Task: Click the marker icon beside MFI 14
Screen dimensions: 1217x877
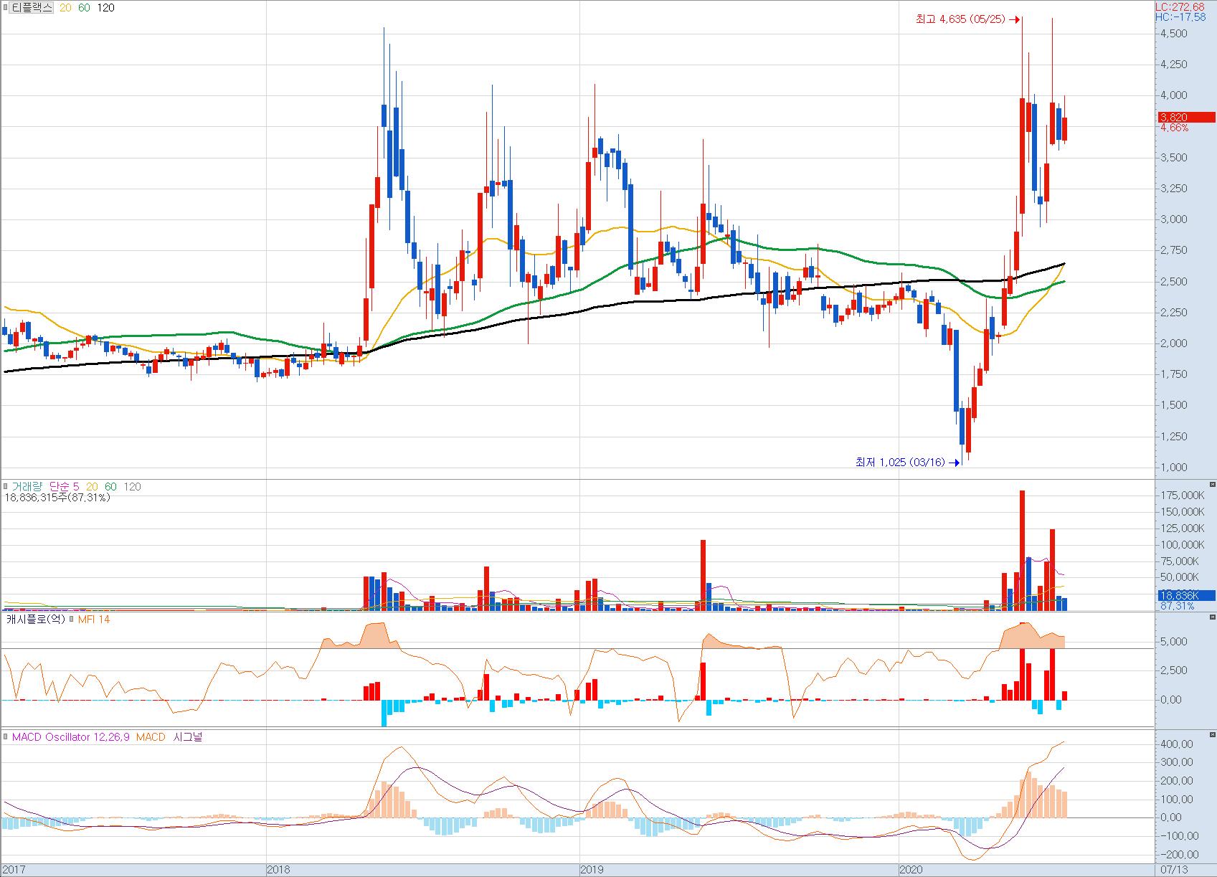Action: [72, 619]
